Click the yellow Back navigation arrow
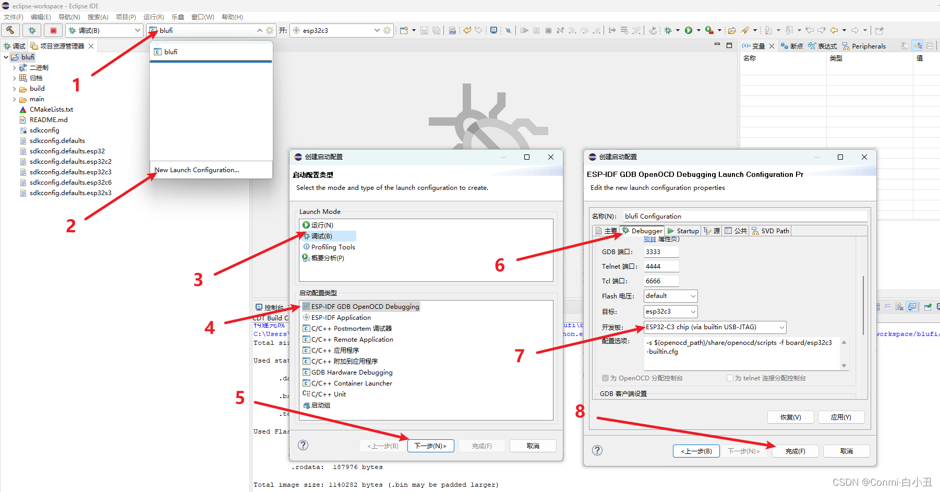 pyautogui.click(x=834, y=30)
